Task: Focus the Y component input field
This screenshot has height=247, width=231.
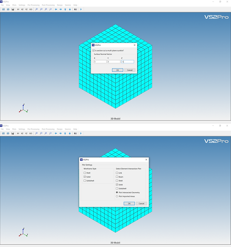Action: click(114, 62)
